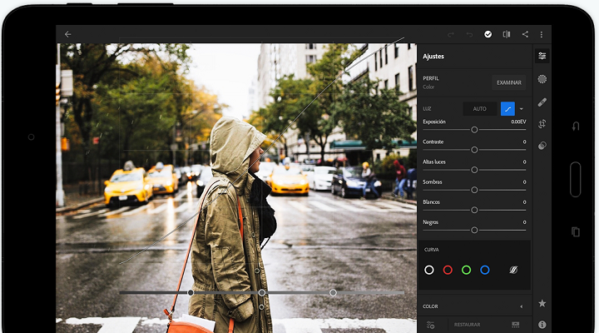Click the filmstrip icon beside Restaurar

tap(515, 325)
